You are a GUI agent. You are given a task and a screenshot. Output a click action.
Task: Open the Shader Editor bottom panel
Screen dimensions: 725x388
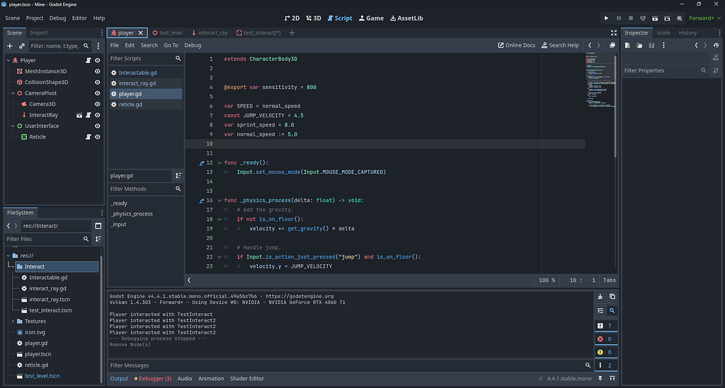[x=247, y=379]
